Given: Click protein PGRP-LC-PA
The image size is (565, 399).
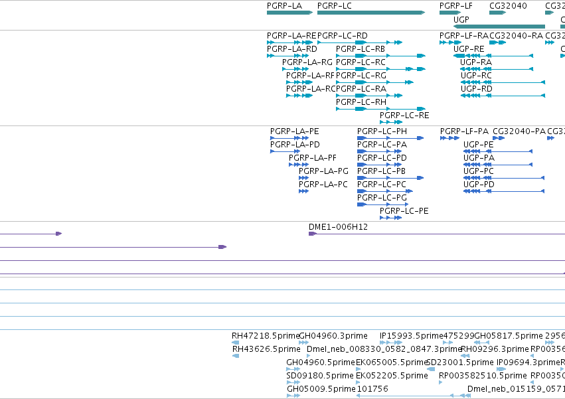Looking at the screenshot, I should pyautogui.click(x=382, y=145).
